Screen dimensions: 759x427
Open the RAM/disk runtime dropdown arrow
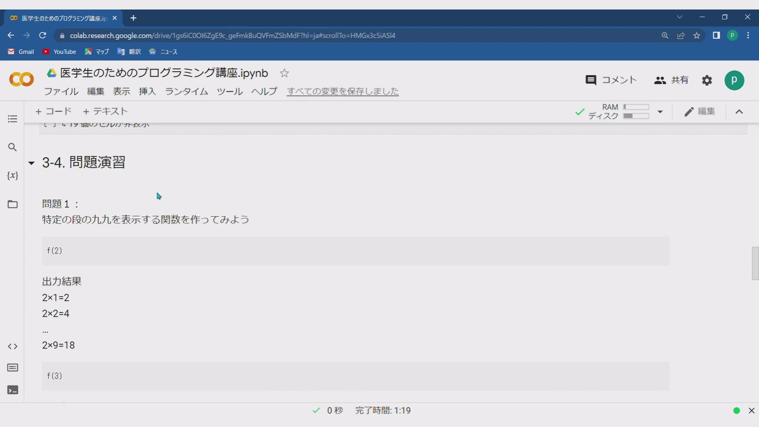pos(660,112)
